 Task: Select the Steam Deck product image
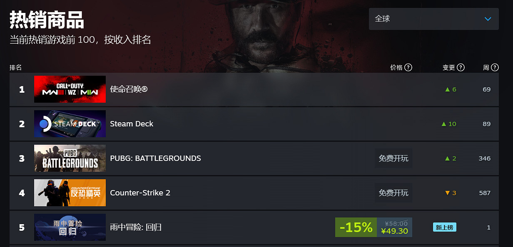point(70,123)
